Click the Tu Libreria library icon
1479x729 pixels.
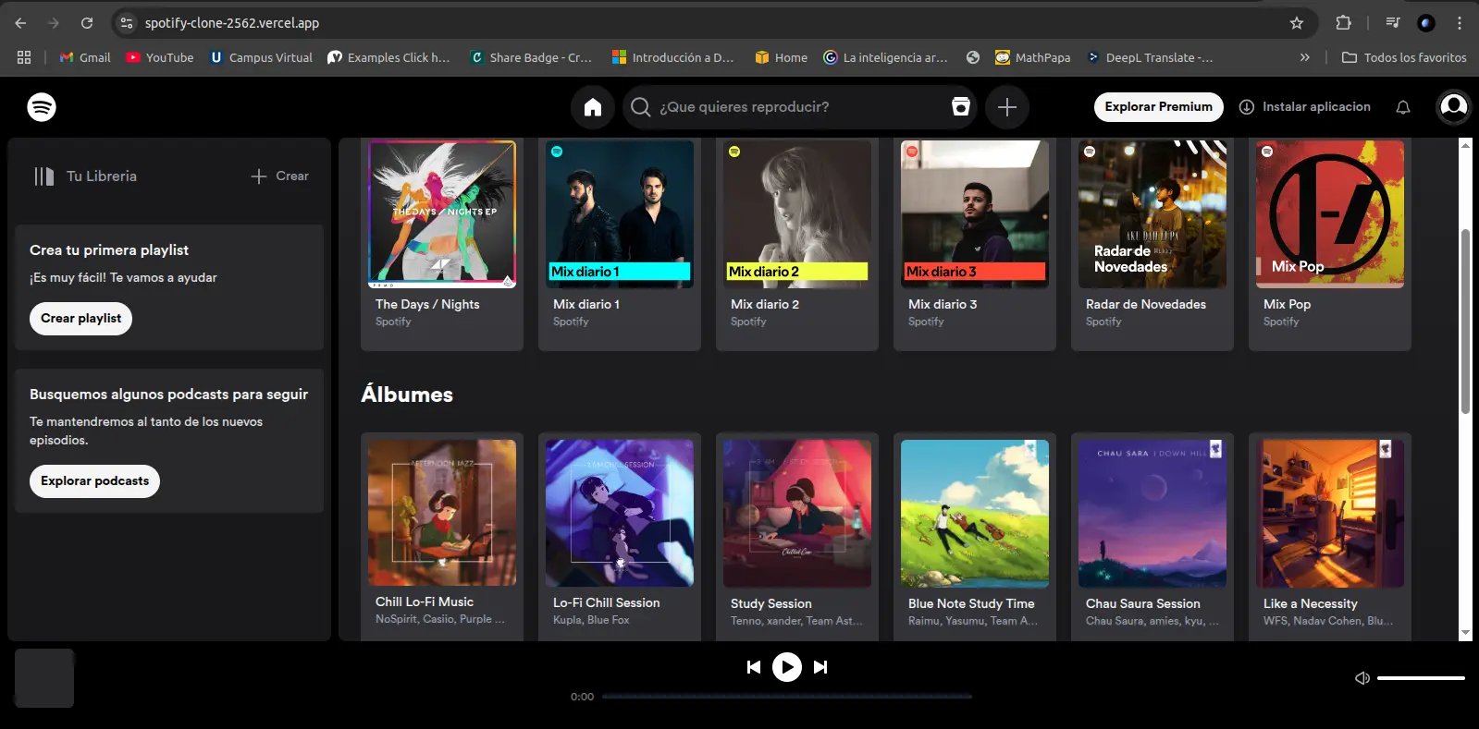(44, 176)
